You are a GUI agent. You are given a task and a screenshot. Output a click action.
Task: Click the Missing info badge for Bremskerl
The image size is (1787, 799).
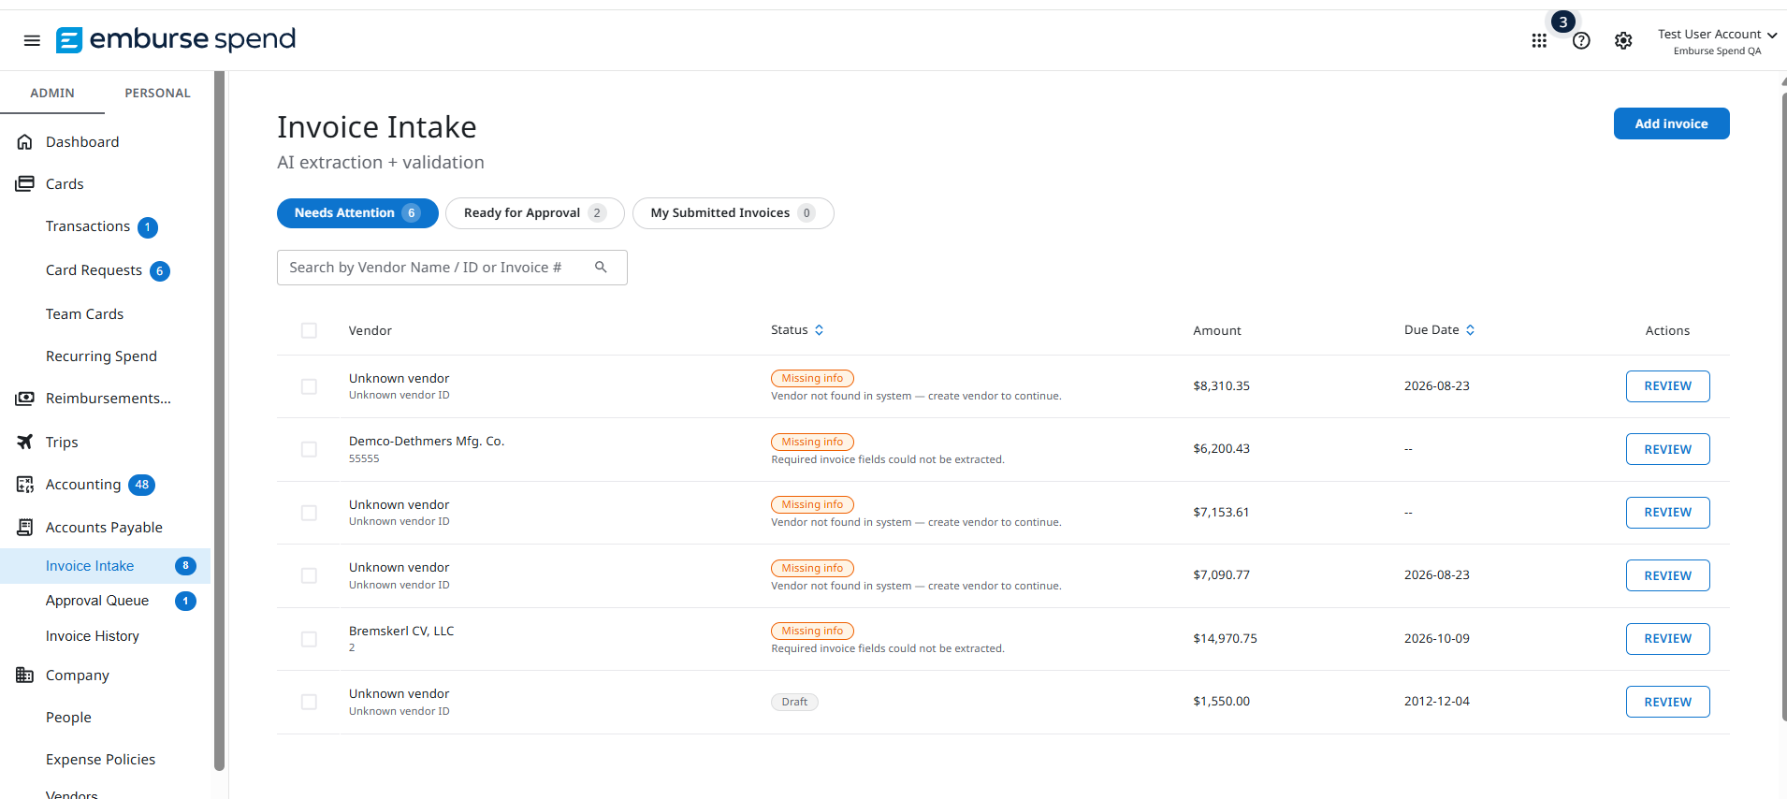click(812, 632)
